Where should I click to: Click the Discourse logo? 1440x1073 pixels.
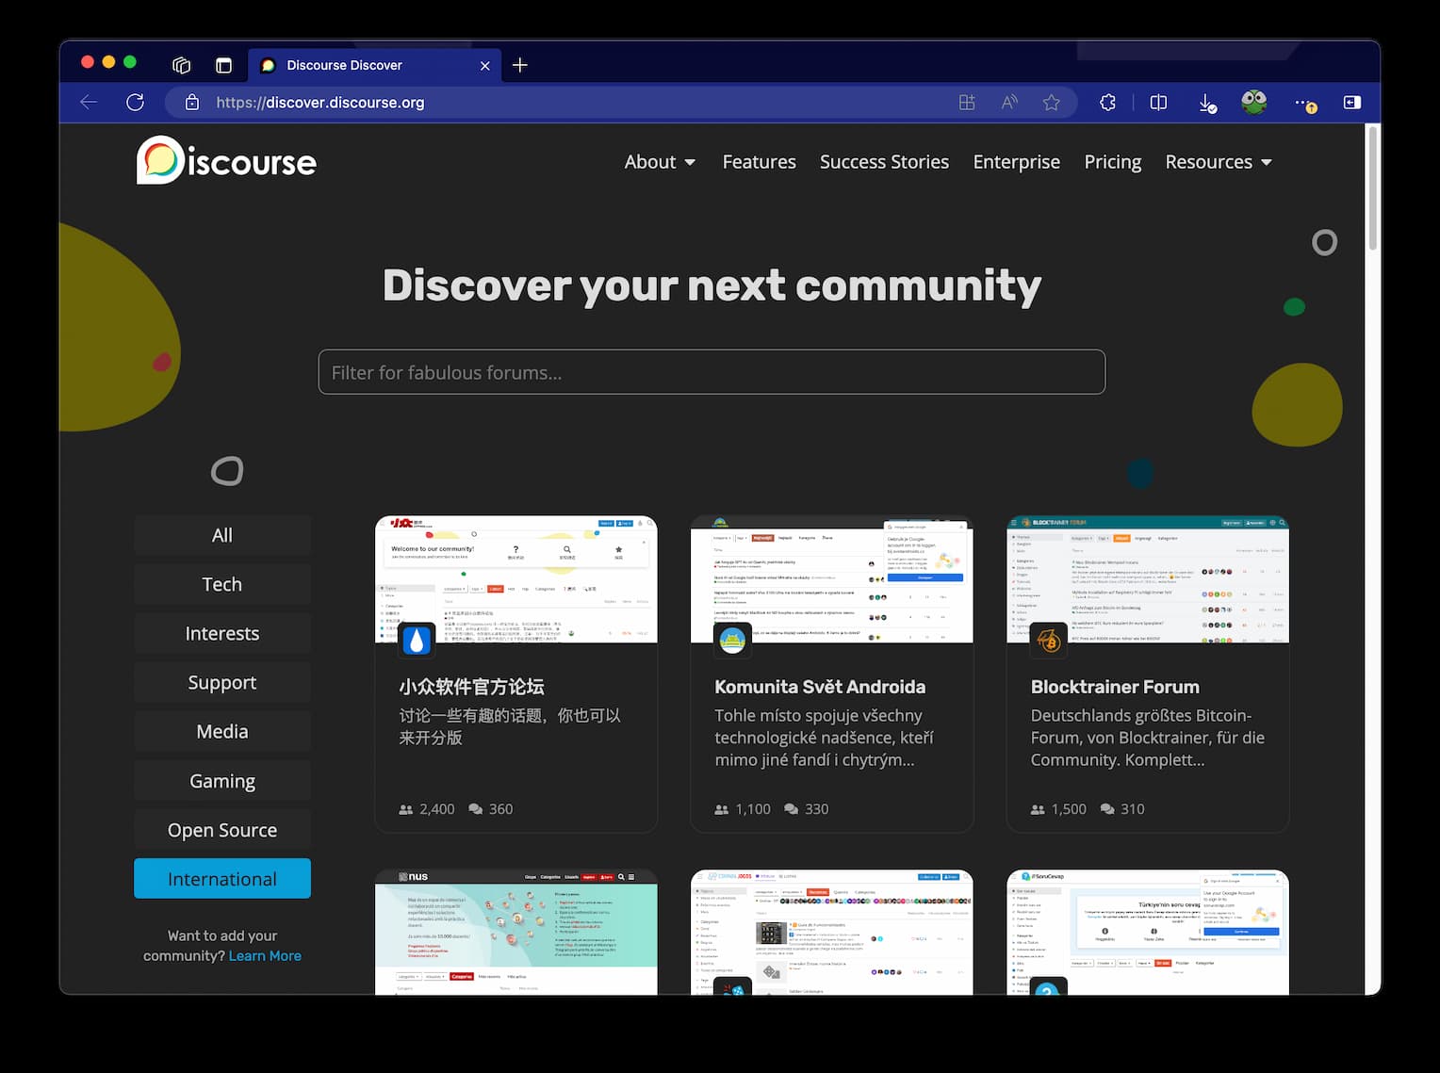point(226,161)
